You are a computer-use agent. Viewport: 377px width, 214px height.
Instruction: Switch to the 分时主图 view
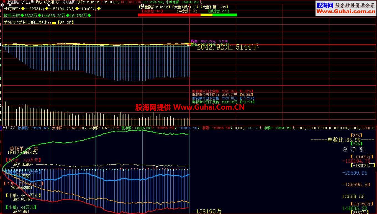(x=68, y=2)
